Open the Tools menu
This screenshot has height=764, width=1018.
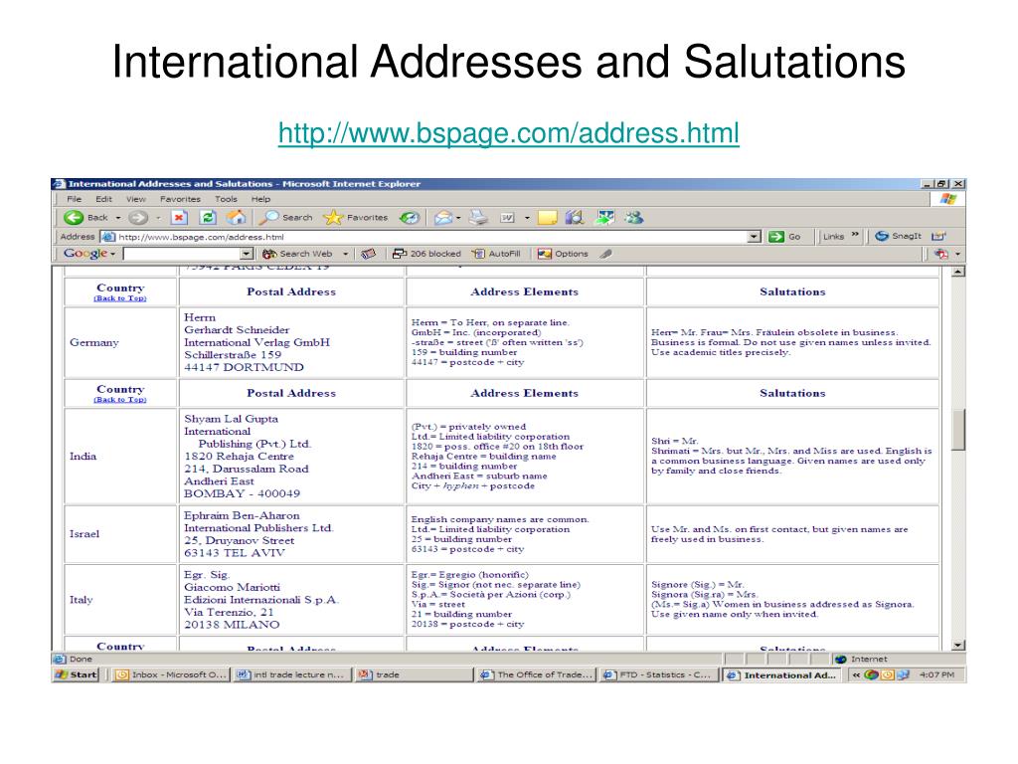tap(226, 199)
